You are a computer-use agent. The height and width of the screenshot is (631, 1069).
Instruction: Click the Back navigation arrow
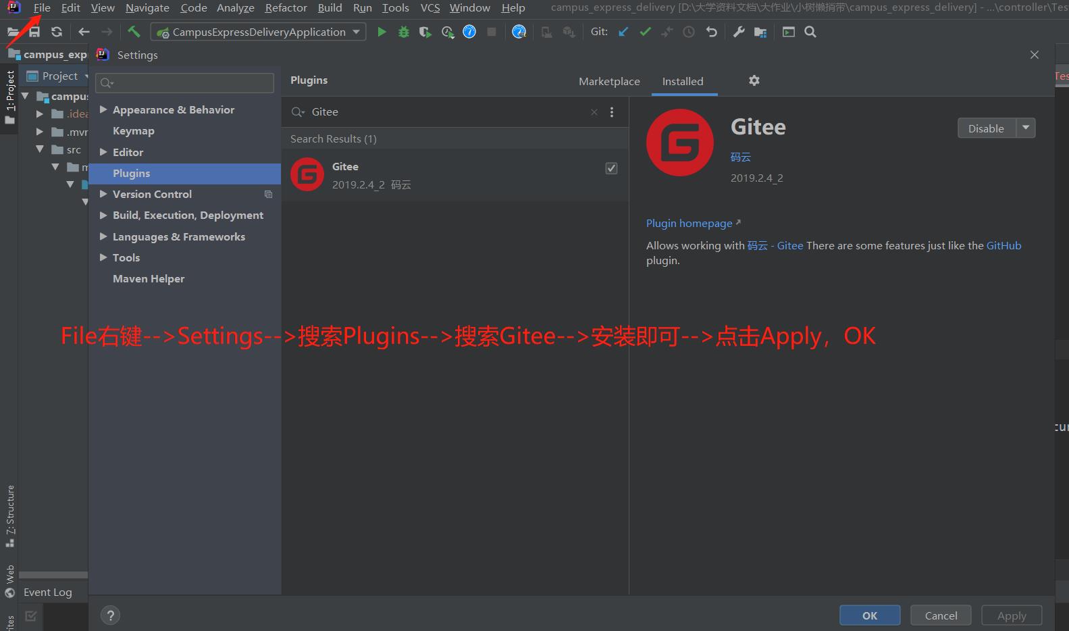(84, 32)
